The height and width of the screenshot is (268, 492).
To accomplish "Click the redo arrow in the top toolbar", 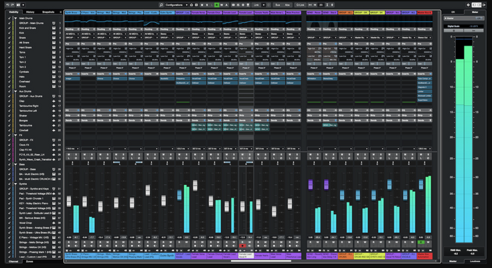I will coord(12,5).
